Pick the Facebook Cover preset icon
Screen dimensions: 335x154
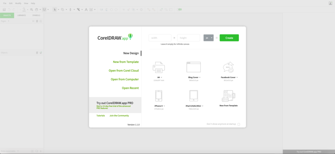(228, 67)
